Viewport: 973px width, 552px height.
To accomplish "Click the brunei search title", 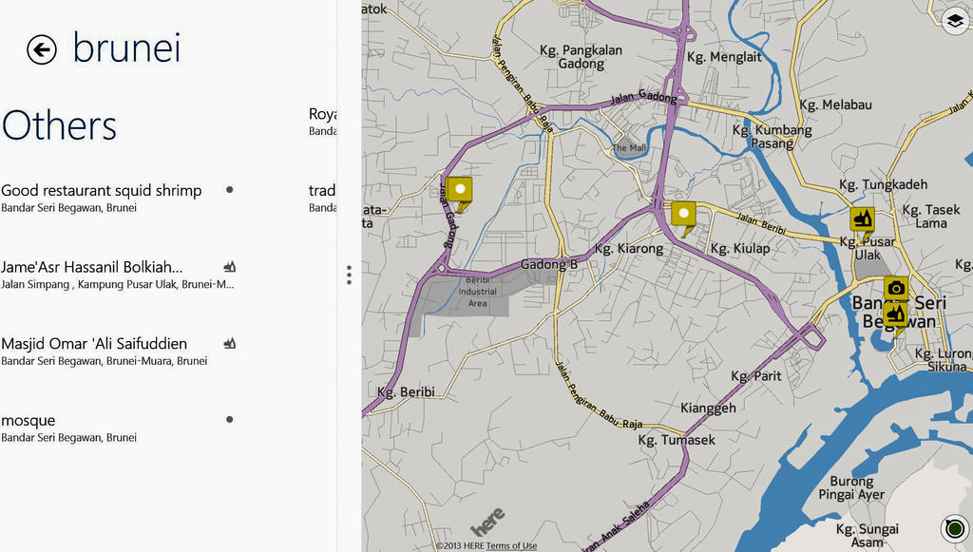I will (126, 48).
